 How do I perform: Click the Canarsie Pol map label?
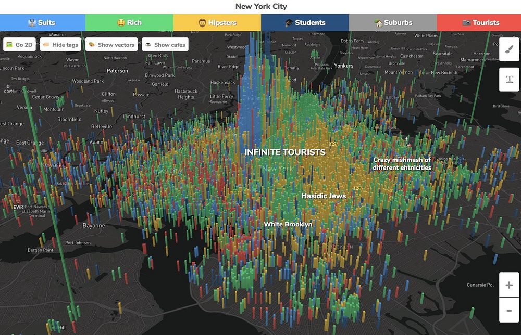480,285
